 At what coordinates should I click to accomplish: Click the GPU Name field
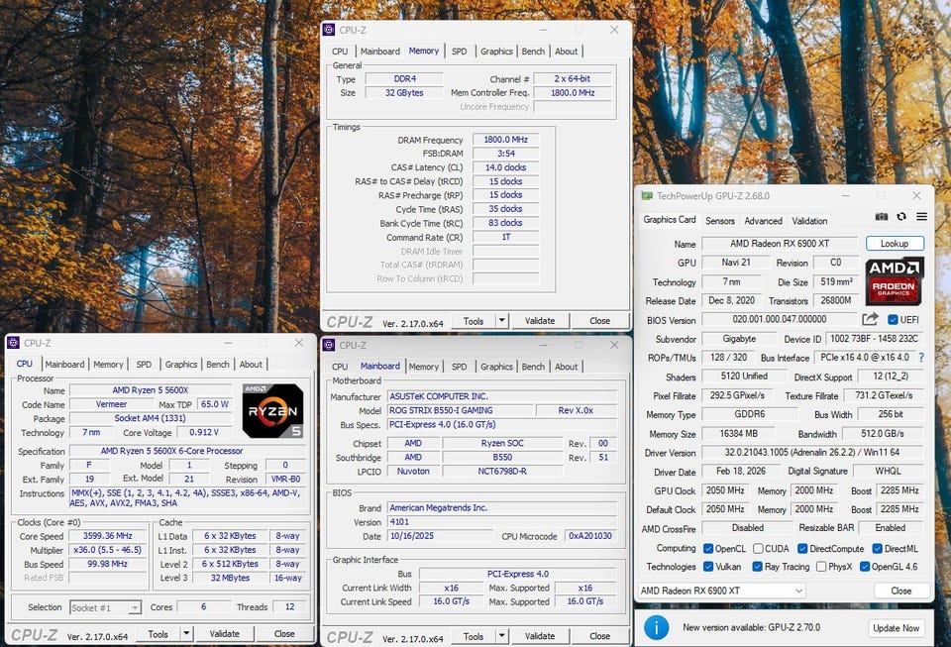[780, 244]
